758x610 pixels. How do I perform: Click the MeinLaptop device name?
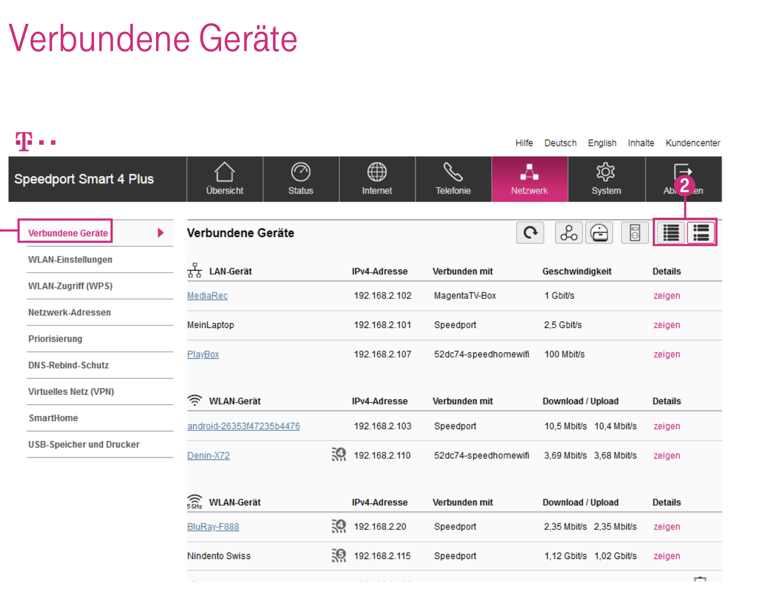tap(210, 325)
